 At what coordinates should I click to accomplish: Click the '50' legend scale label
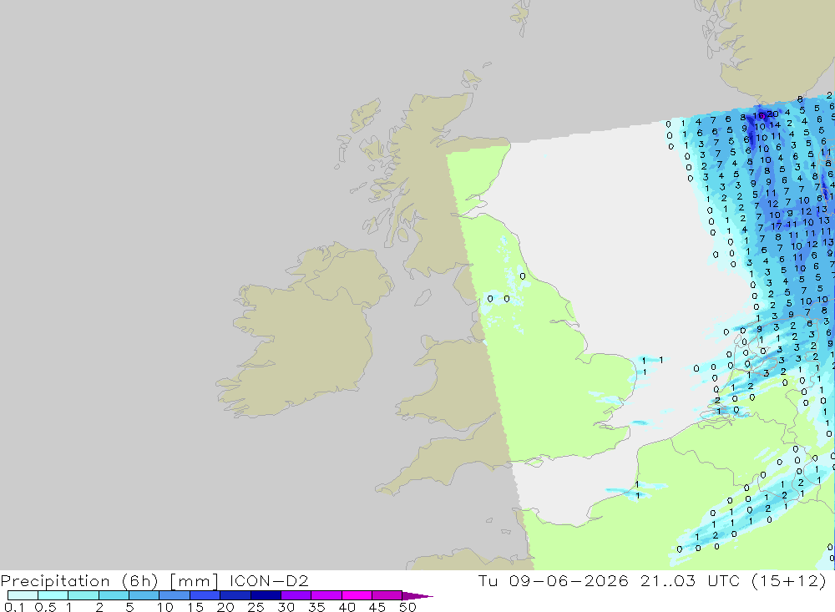point(407,607)
